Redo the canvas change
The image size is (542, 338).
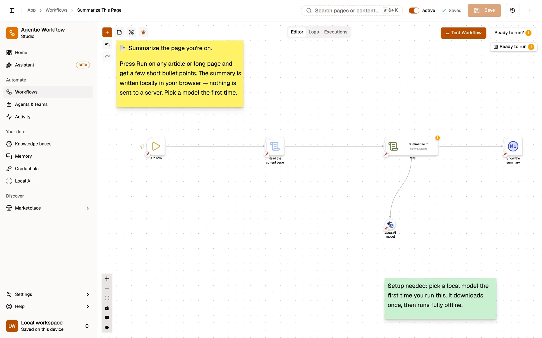point(107,56)
